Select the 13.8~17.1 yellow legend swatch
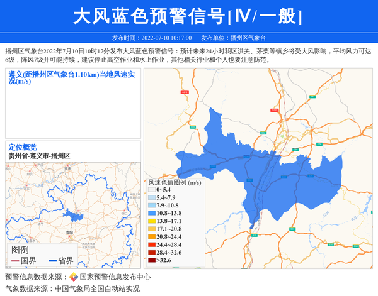The width and height of the screenshot is (378, 296). point(151,221)
